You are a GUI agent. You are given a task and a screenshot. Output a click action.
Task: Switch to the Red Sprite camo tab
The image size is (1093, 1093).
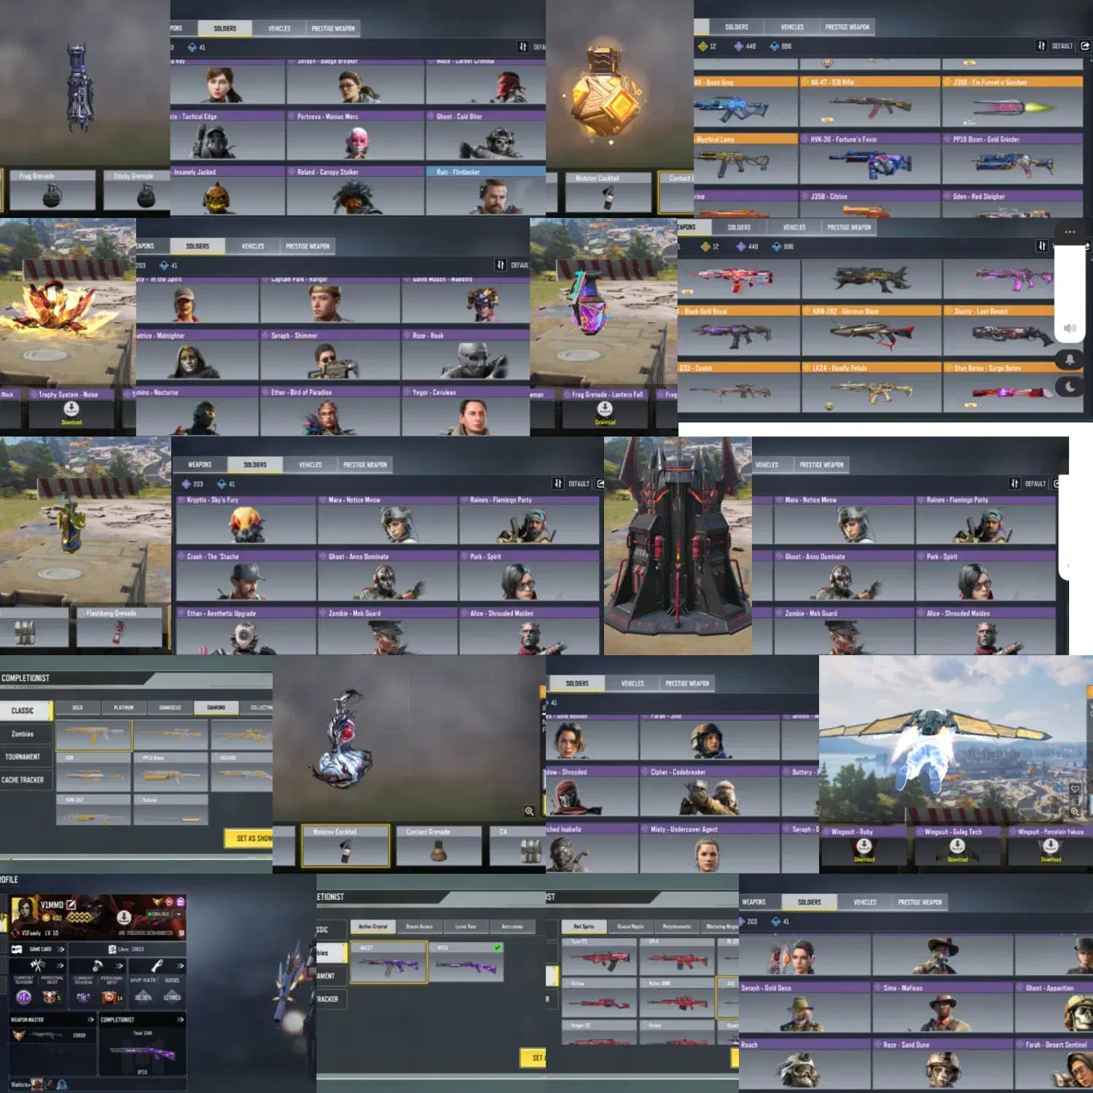pyautogui.click(x=584, y=926)
